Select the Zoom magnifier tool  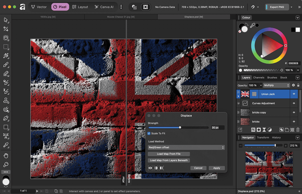pyautogui.click(x=6, y=165)
